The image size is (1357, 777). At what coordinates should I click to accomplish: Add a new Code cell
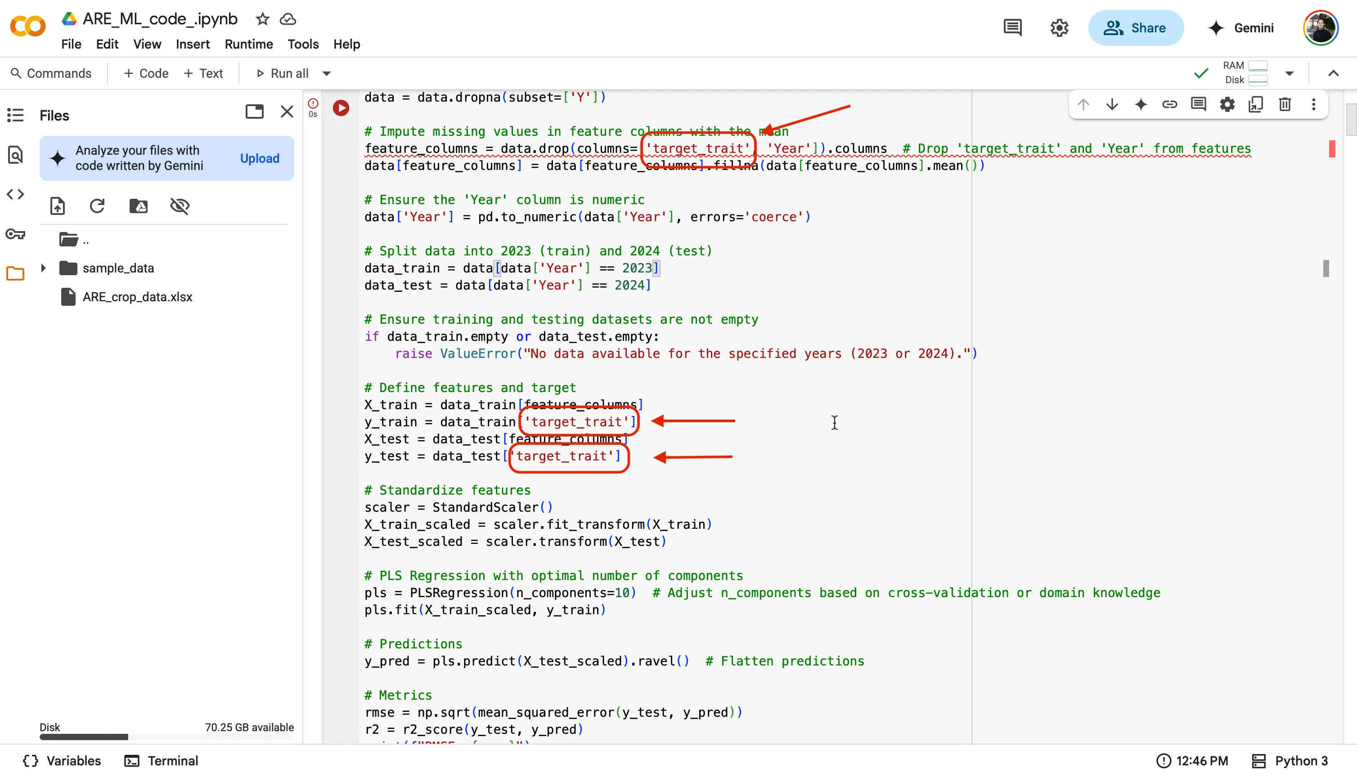[x=146, y=74]
